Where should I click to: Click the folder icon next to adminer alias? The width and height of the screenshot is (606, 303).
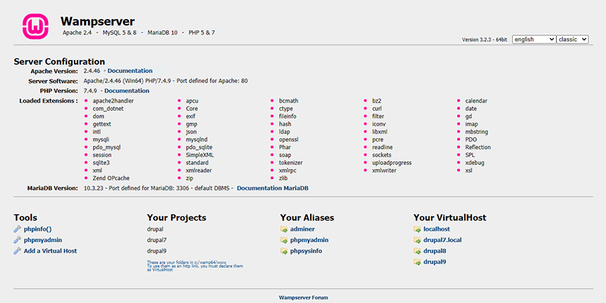coord(285,229)
